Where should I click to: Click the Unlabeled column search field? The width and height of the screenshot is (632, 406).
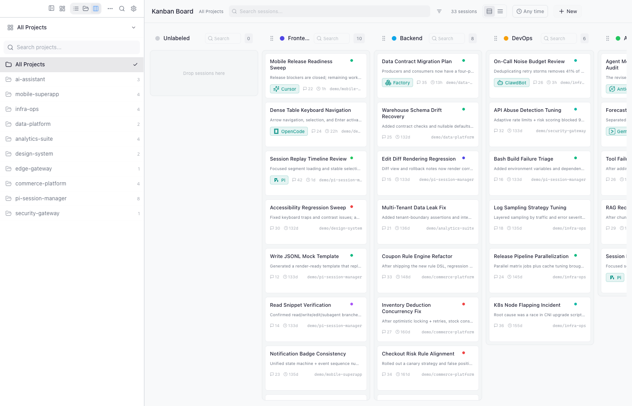[x=223, y=38]
